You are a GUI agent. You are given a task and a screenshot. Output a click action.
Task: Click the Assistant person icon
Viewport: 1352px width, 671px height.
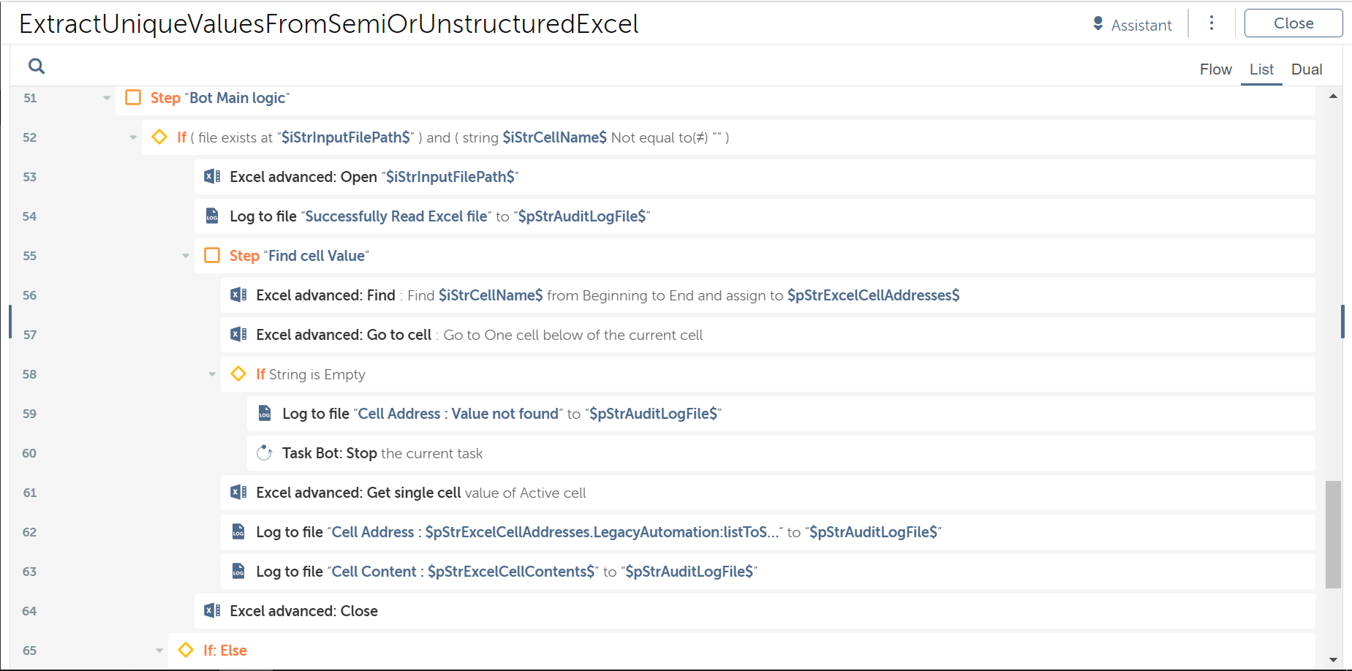[1098, 23]
